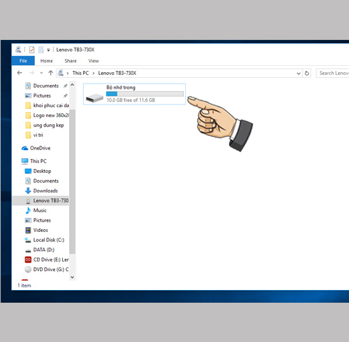The height and width of the screenshot is (342, 349).
Task: Open the khoi phuc cai da folder
Action: coord(47,105)
